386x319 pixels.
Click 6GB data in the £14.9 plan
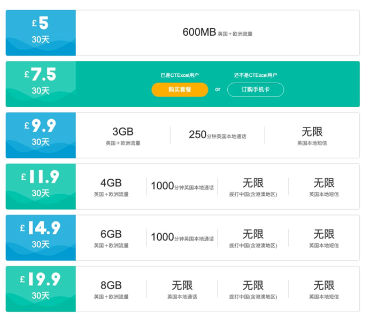tap(111, 238)
